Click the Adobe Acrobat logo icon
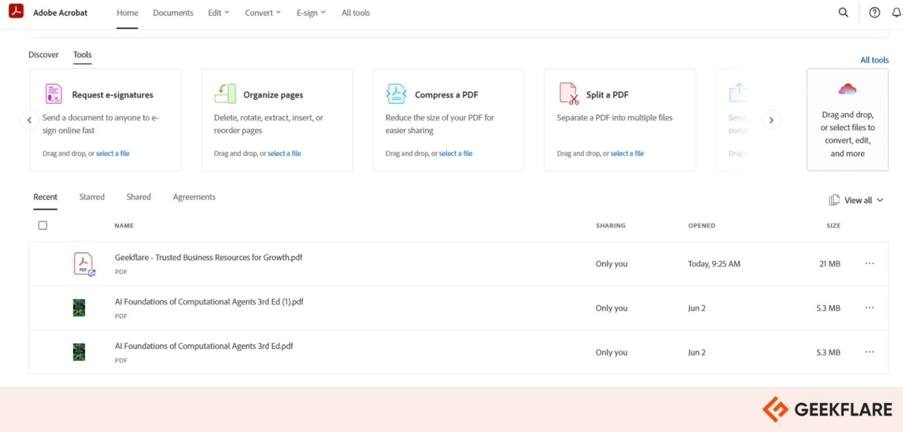This screenshot has height=432, width=903. click(16, 11)
